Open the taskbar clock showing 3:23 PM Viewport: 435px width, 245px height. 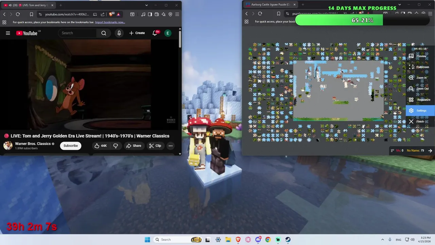pyautogui.click(x=425, y=240)
